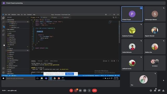Image resolution: width=167 pixels, height=94 pixels.
Task: Close the App.js editor tab
Action: tap(39, 17)
